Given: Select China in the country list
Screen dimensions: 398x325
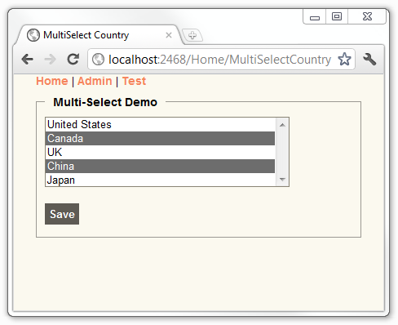Looking at the screenshot, I should [160, 166].
